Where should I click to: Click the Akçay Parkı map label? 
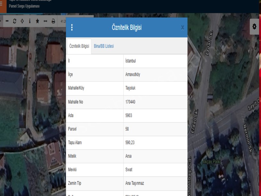[x=212, y=162]
